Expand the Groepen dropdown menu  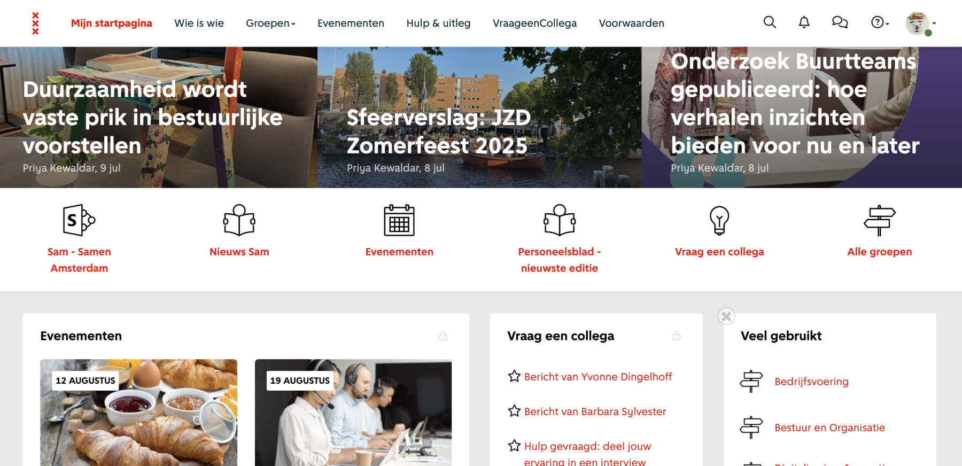270,23
